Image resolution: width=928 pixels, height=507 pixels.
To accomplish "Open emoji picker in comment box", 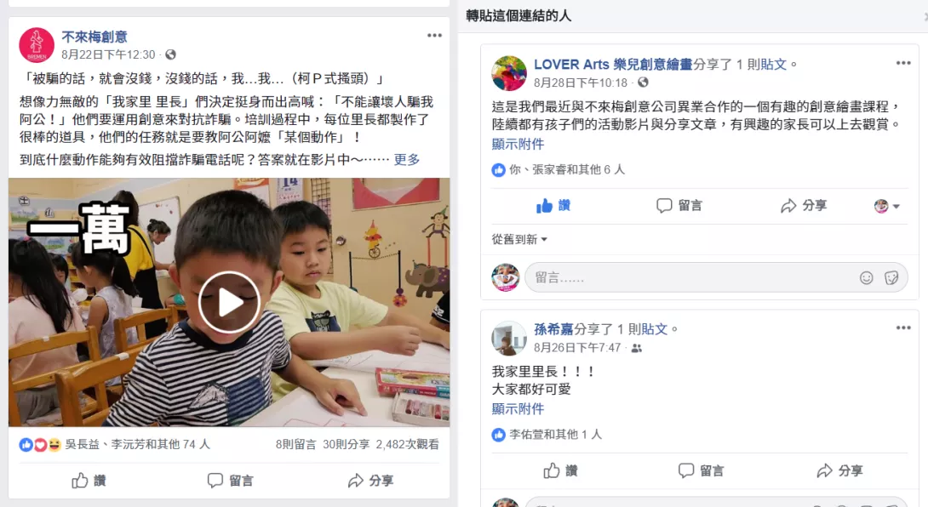I will 866,277.
